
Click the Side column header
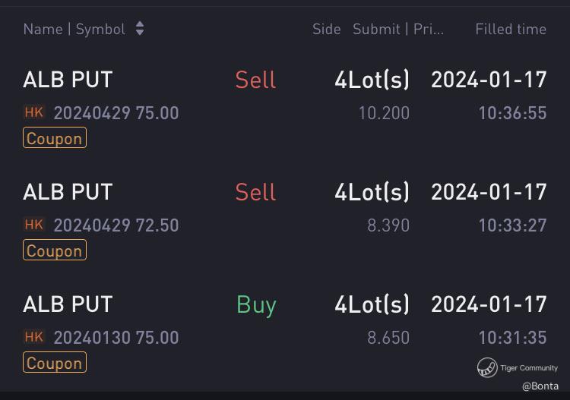click(x=326, y=29)
